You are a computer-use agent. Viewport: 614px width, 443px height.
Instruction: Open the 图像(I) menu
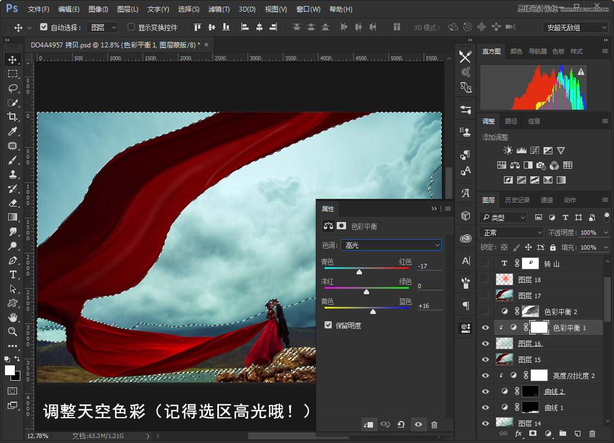click(98, 9)
